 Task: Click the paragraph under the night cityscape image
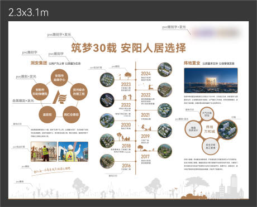pyautogui.click(x=211, y=100)
